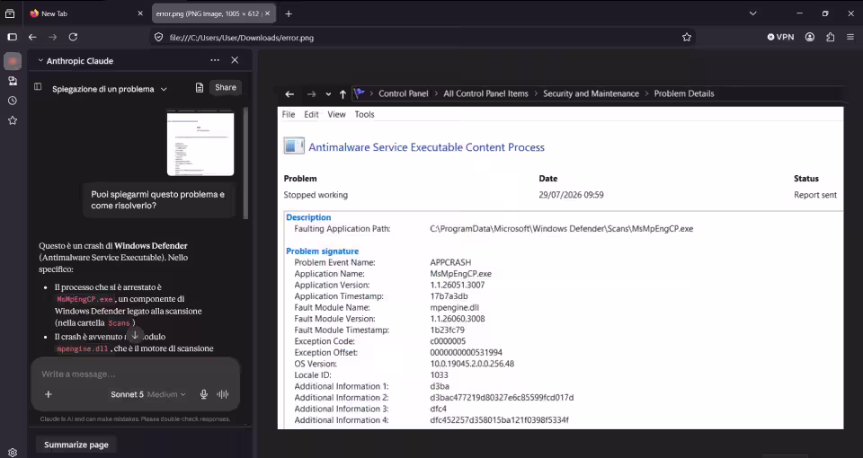The width and height of the screenshot is (863, 458).
Task: Select Locale ID value 1033
Action: [439, 375]
